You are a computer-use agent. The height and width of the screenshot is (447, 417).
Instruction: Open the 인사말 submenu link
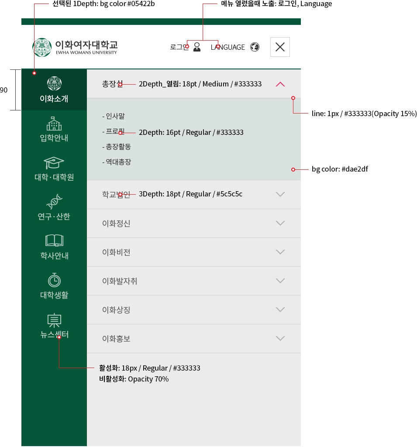pyautogui.click(x=114, y=116)
